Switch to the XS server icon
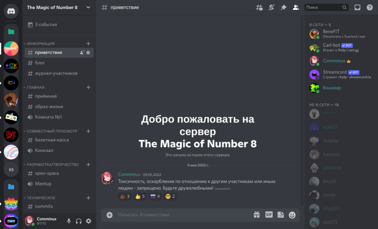 [11, 169]
